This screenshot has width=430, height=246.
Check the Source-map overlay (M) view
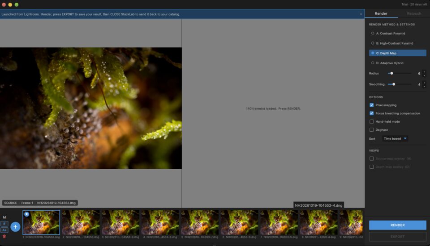pos(372,158)
